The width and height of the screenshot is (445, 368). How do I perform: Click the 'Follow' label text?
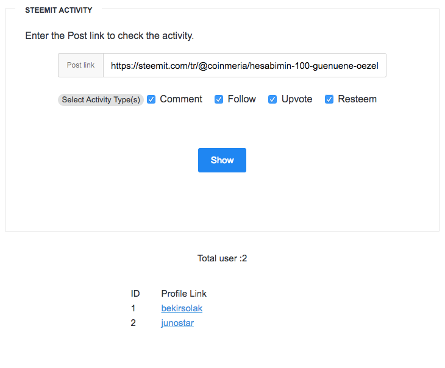pyautogui.click(x=241, y=99)
